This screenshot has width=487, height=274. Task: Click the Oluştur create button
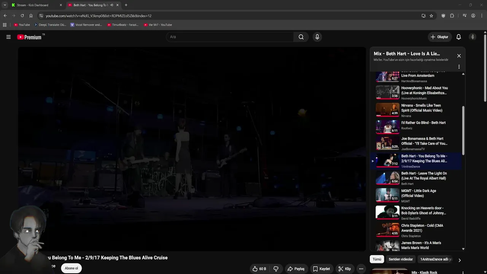(x=439, y=37)
